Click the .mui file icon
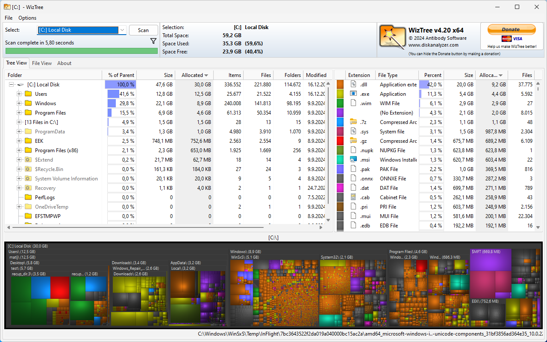The height and width of the screenshot is (342, 547). click(353, 216)
